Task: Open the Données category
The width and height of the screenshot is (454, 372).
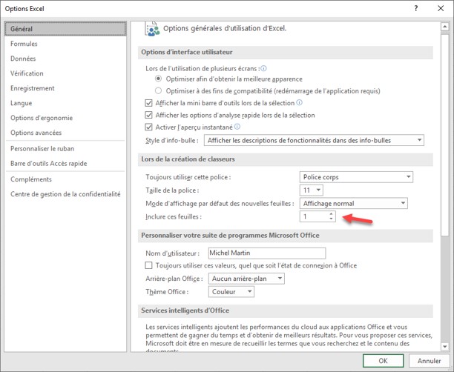Action: pyautogui.click(x=65, y=59)
